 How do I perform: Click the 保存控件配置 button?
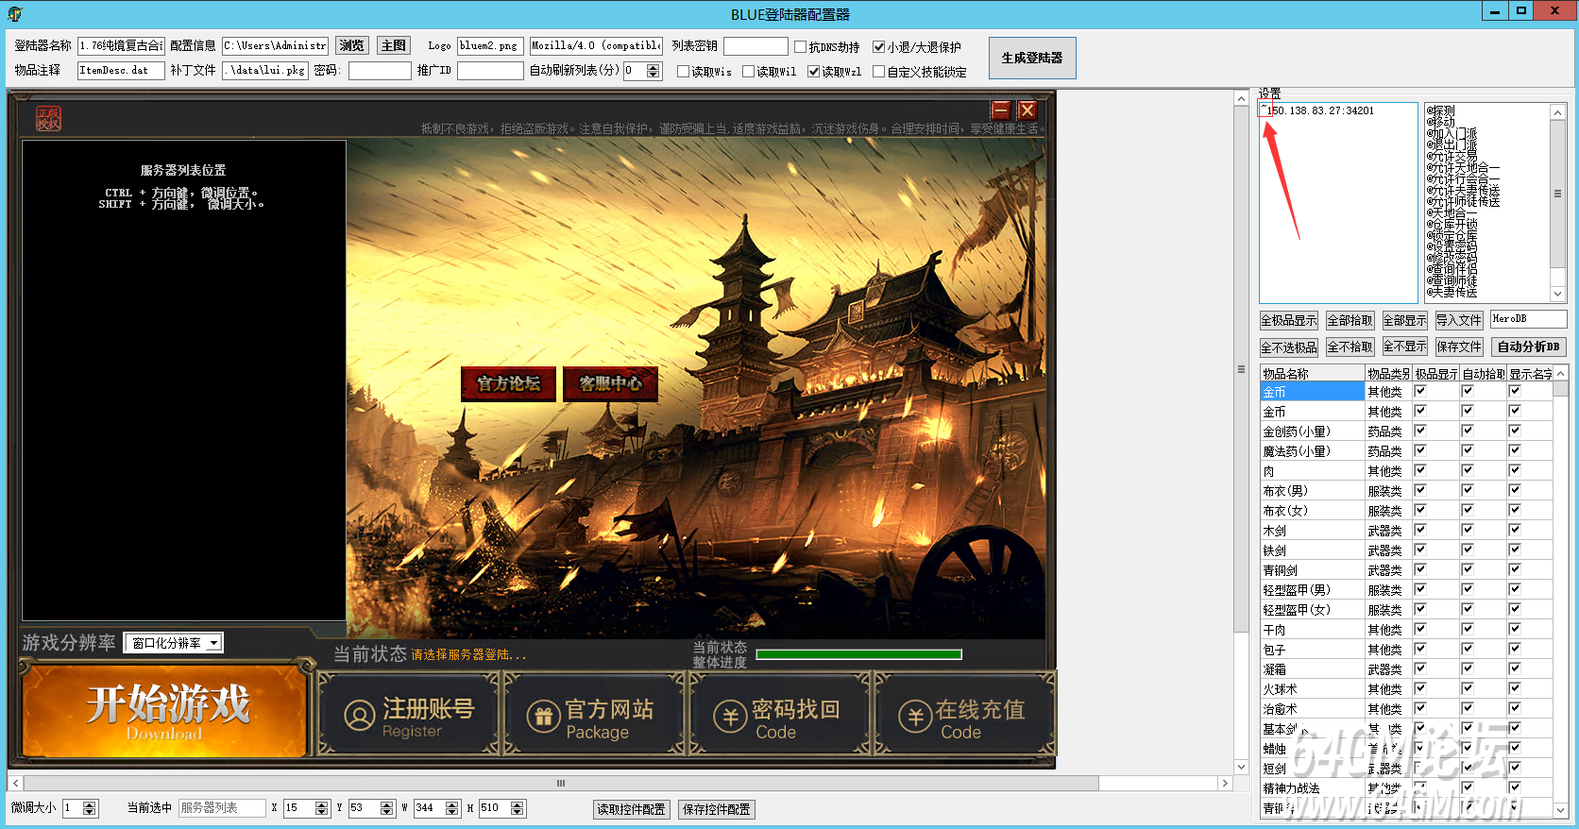pyautogui.click(x=716, y=809)
